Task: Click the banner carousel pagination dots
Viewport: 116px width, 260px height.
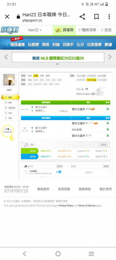Action: [58, 64]
